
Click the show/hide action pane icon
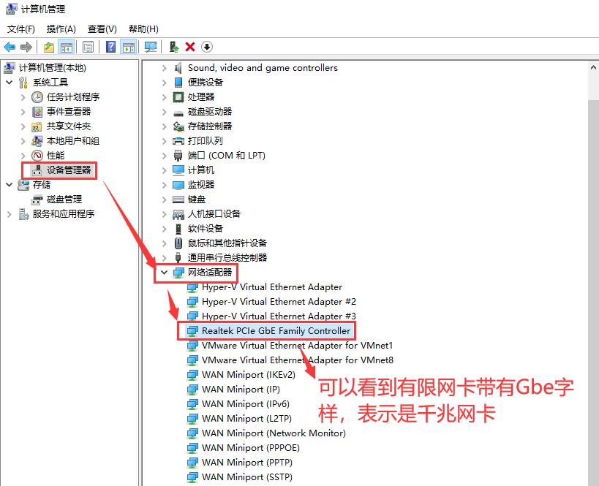[127, 47]
